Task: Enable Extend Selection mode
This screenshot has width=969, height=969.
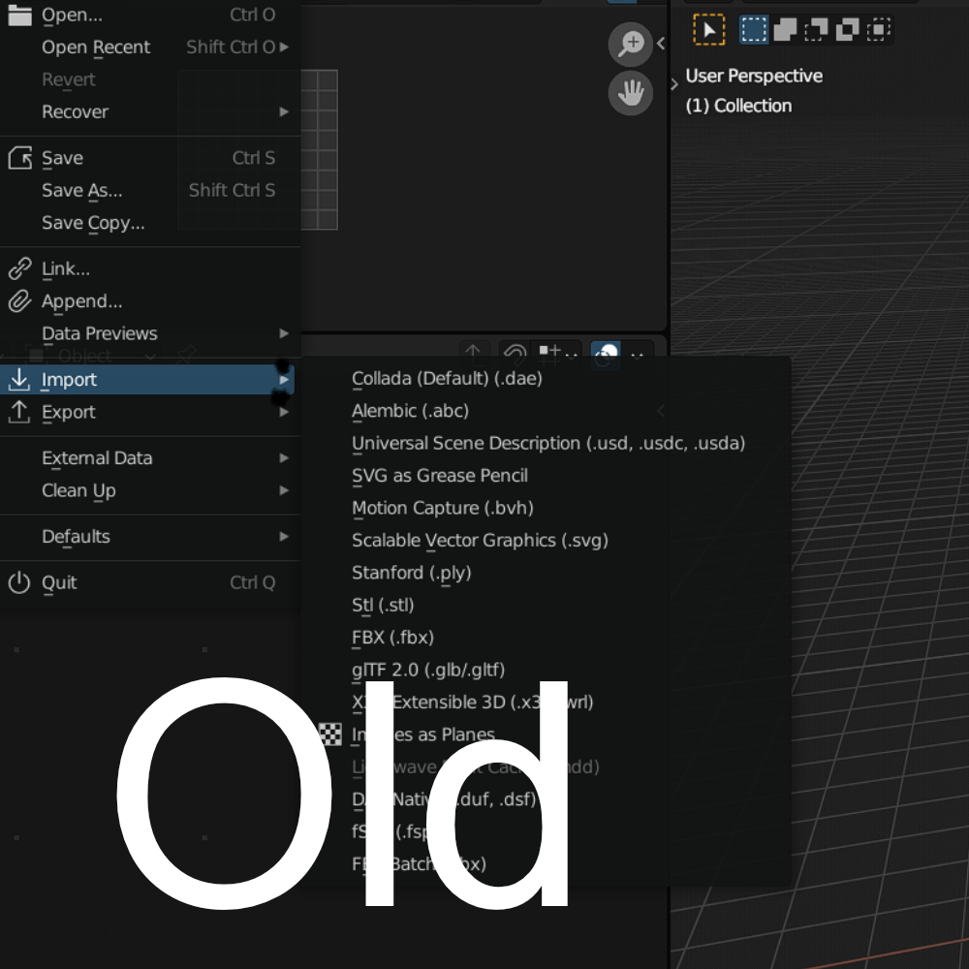Action: pos(785,29)
